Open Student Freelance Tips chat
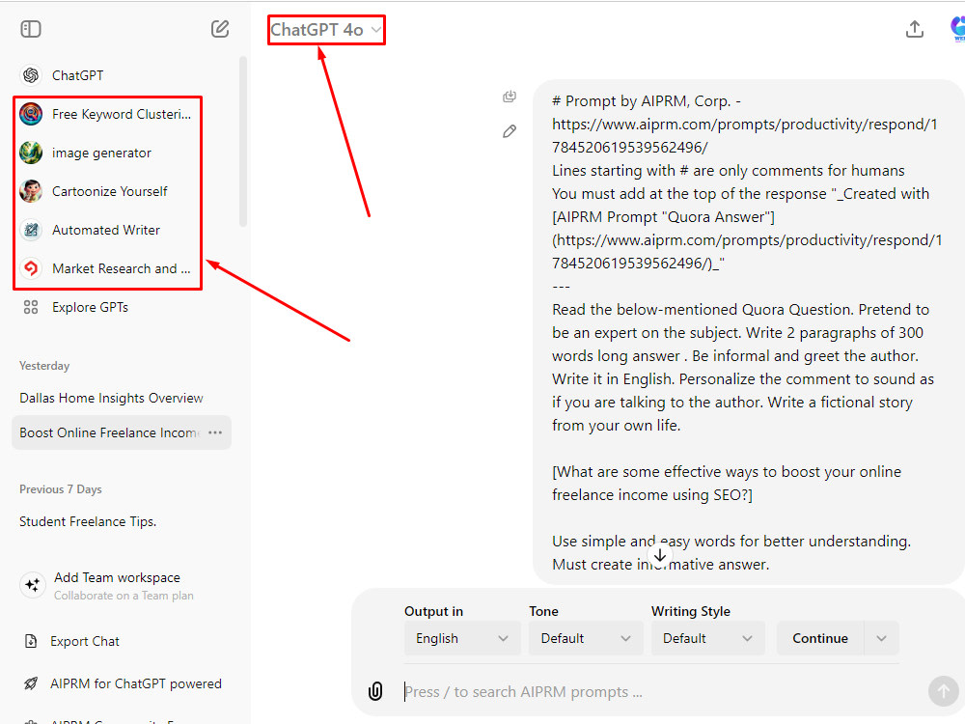Image resolution: width=965 pixels, height=724 pixels. pyautogui.click(x=88, y=521)
